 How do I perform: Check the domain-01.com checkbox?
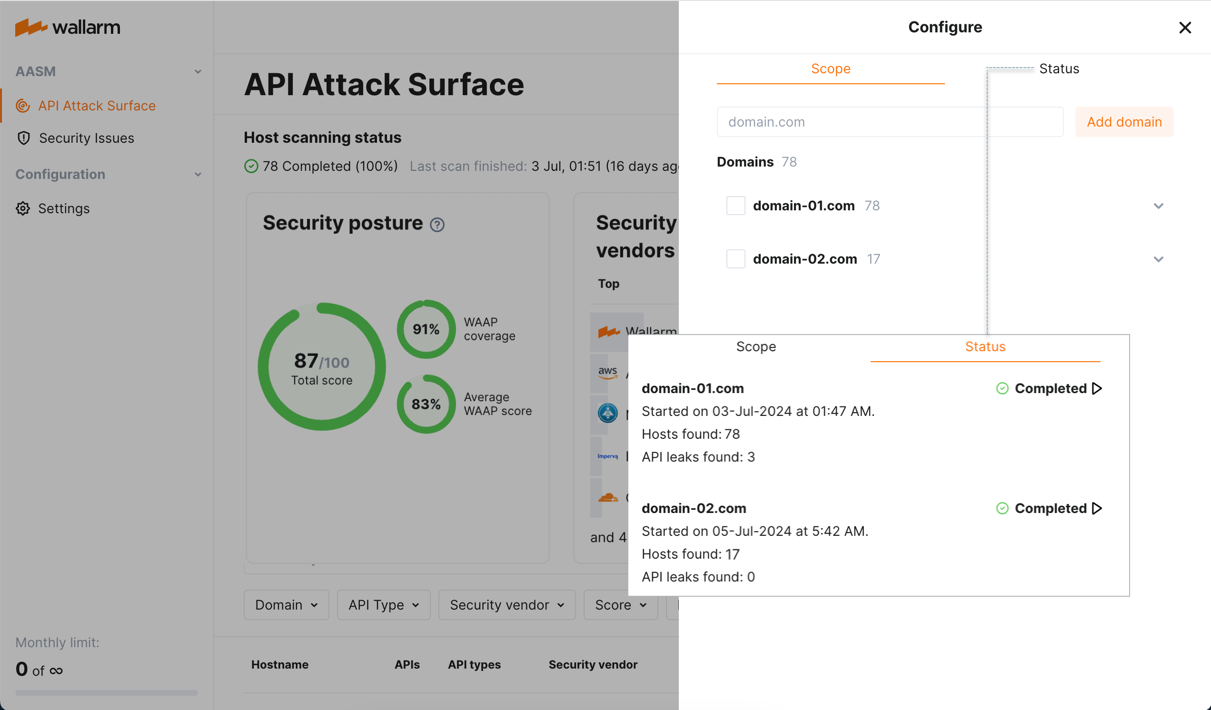point(735,206)
